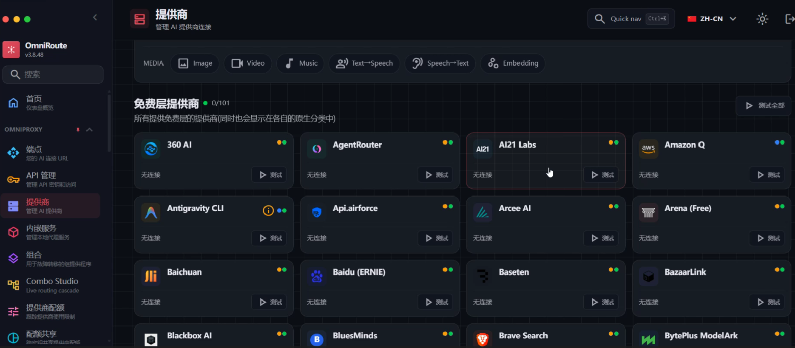Open the 首页 home page

(50, 102)
